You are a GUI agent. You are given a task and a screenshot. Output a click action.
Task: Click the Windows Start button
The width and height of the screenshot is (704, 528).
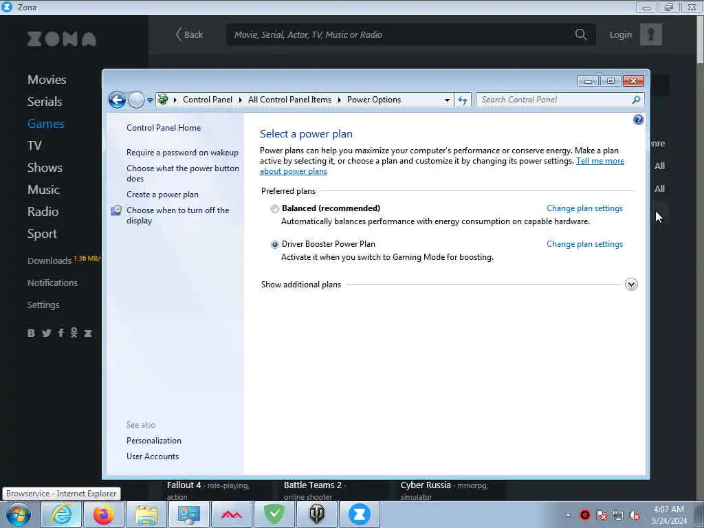click(x=19, y=514)
